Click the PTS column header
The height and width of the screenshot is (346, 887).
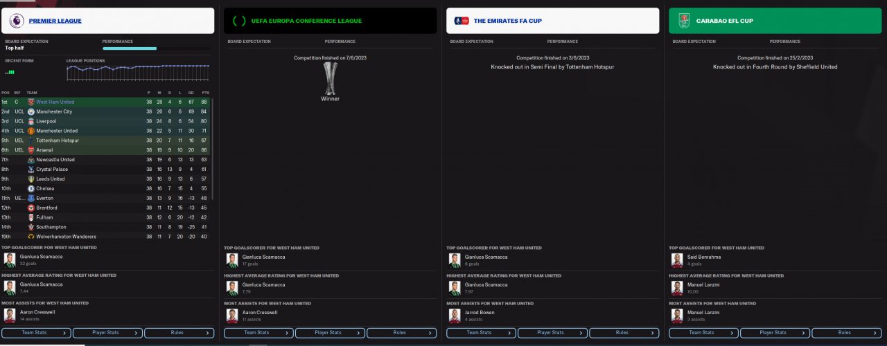click(205, 92)
